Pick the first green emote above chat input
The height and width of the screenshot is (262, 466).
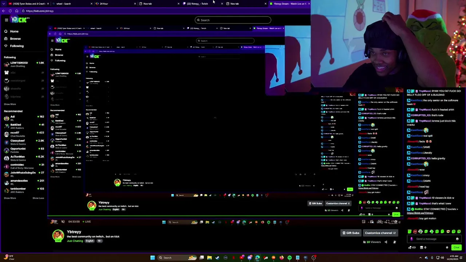[x=410, y=231]
